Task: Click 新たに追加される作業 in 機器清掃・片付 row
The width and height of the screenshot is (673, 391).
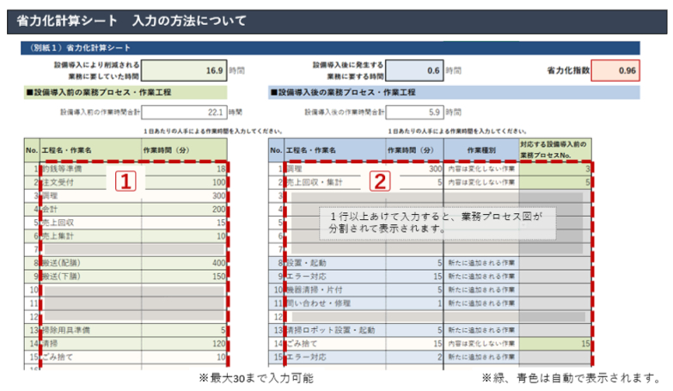Action: coord(481,290)
